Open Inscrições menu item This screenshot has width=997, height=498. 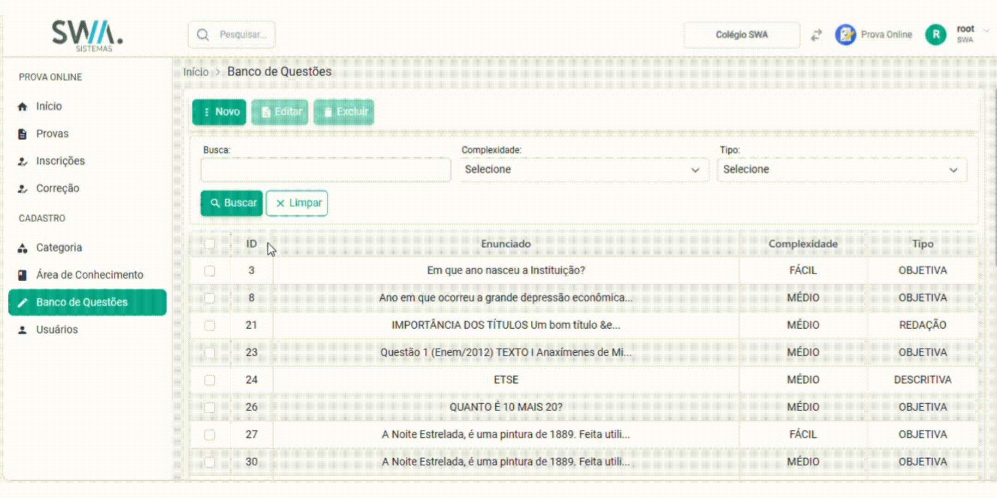[60, 161]
